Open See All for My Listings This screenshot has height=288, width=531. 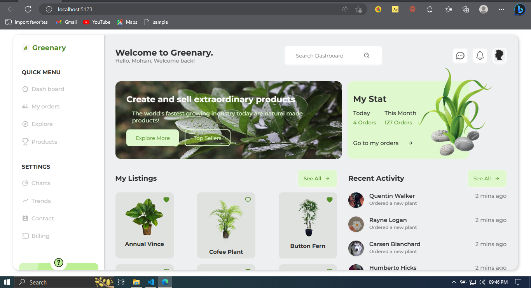(317, 178)
